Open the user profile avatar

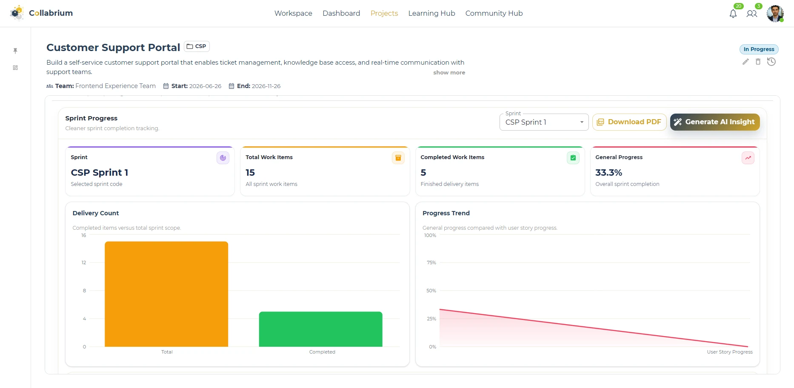pyautogui.click(x=775, y=14)
